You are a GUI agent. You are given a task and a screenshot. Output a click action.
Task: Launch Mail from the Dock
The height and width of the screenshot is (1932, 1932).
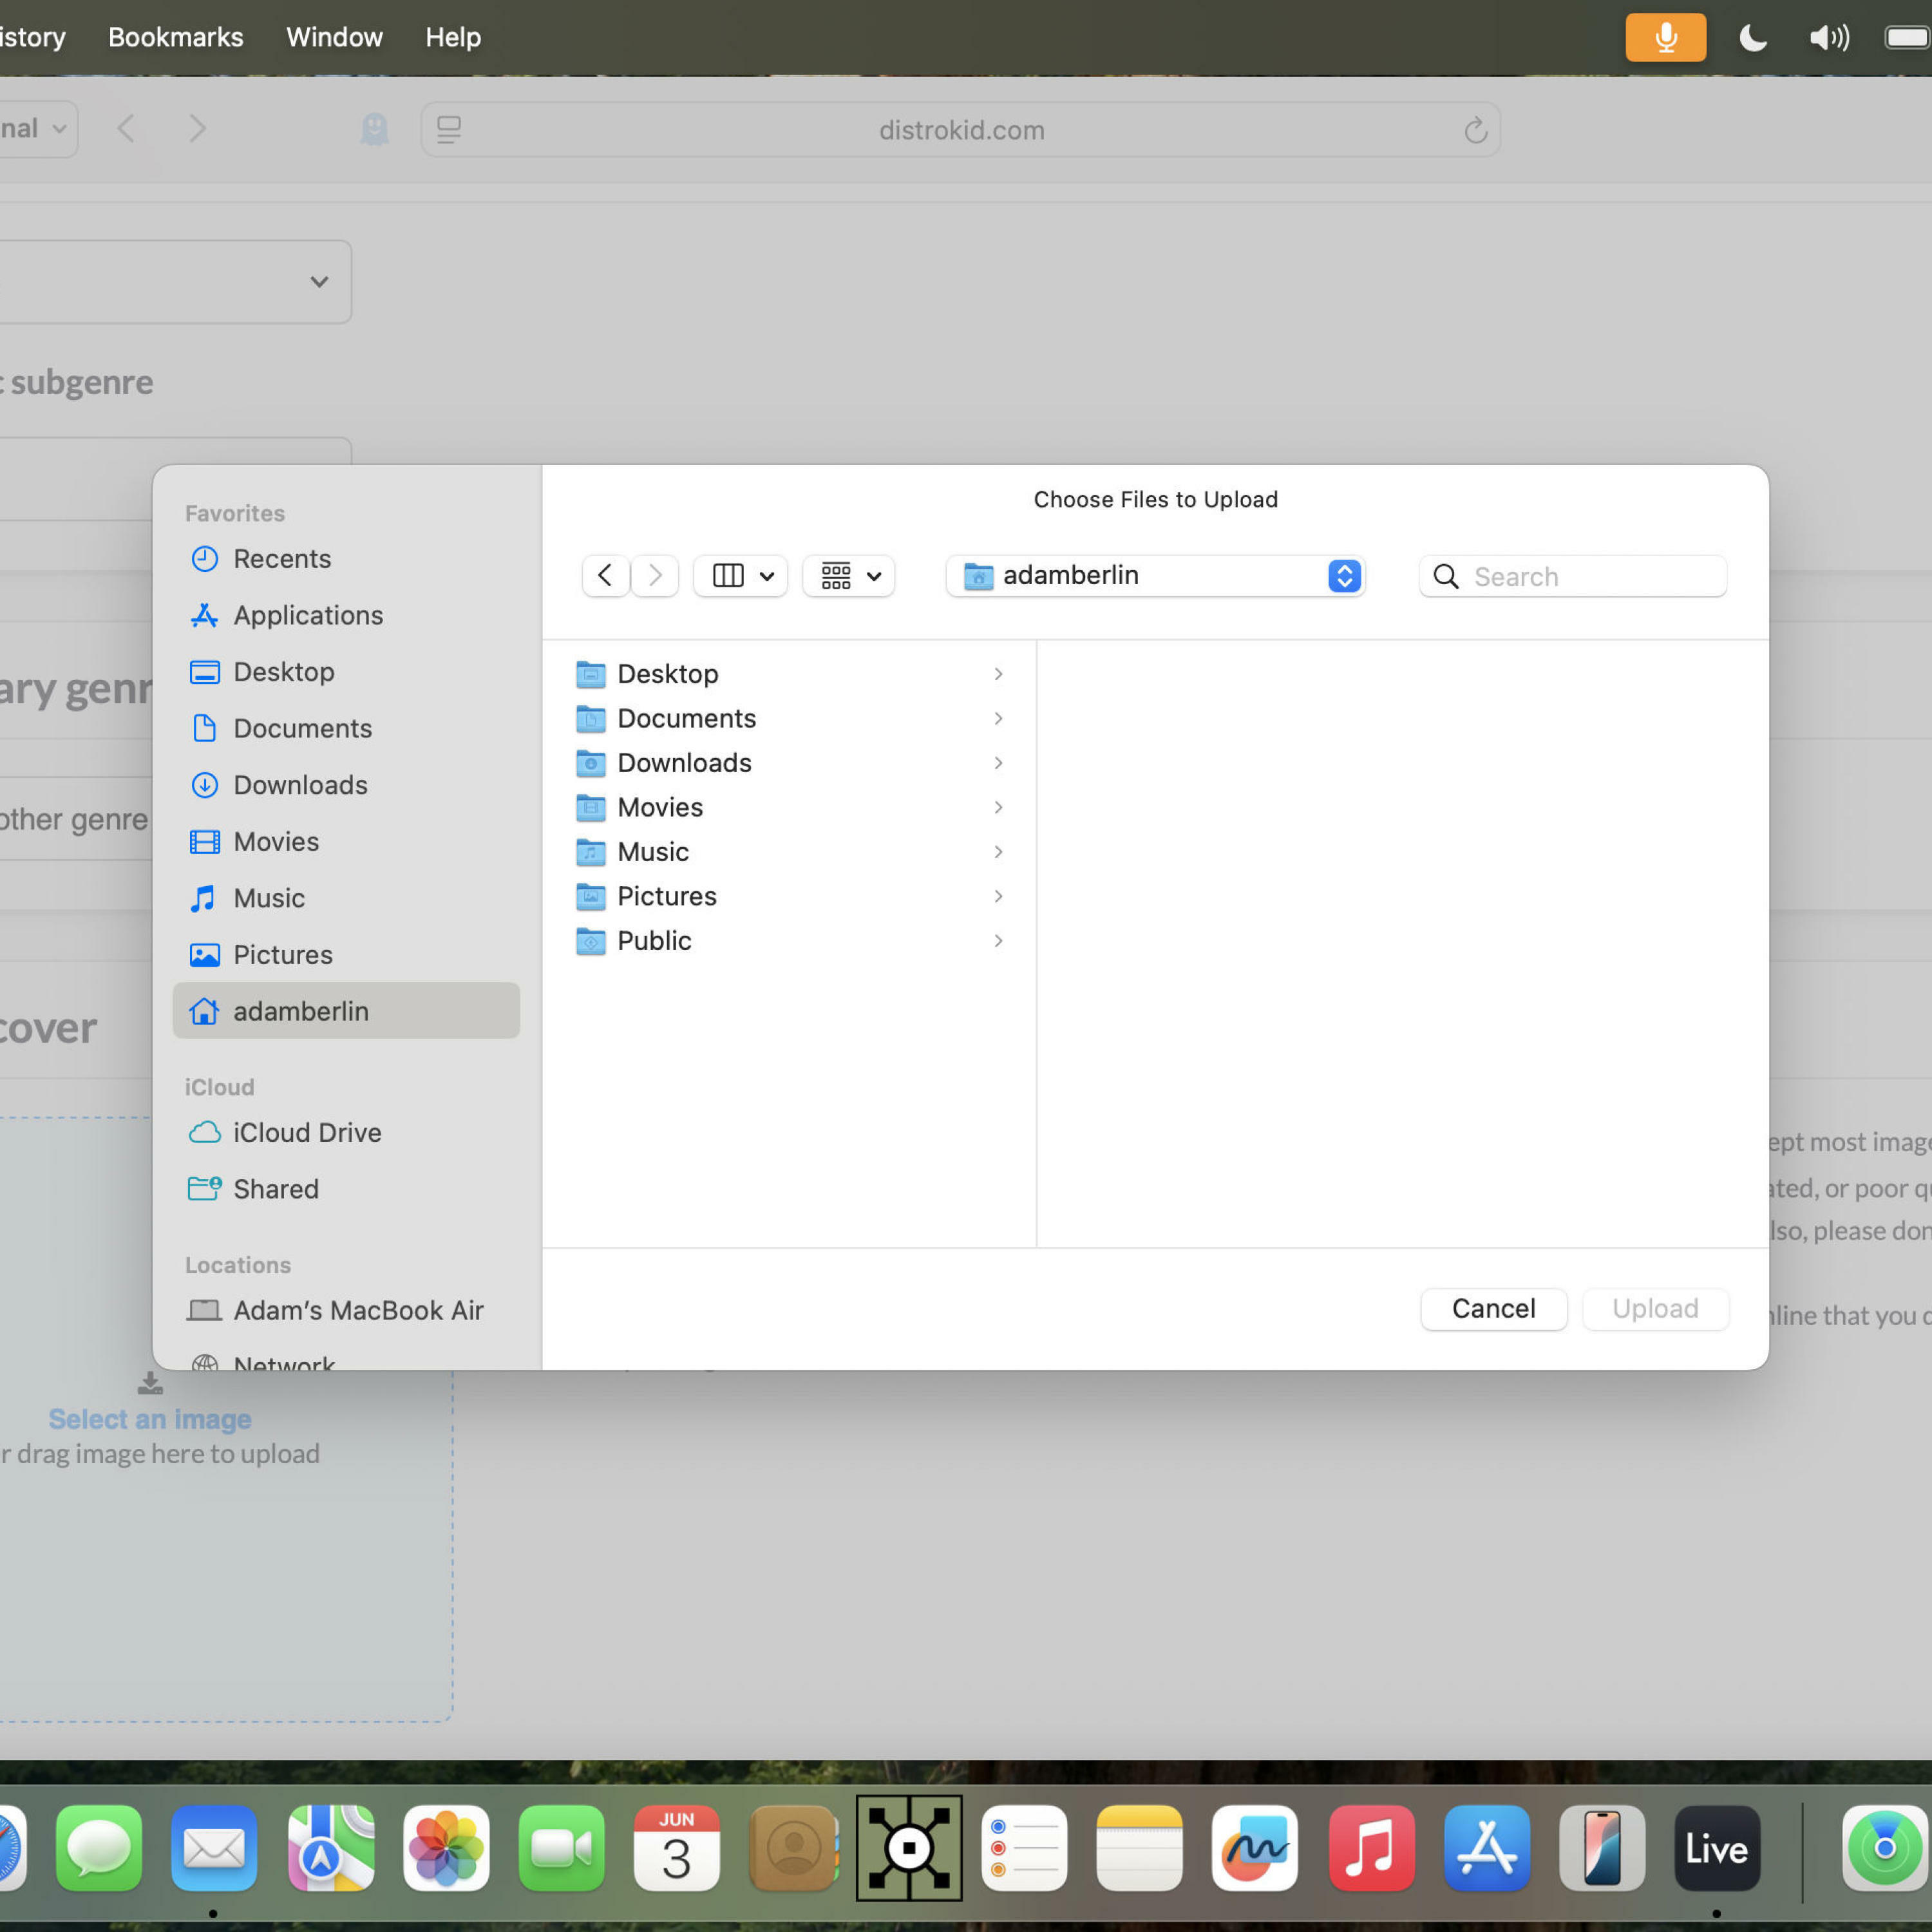(214, 1848)
